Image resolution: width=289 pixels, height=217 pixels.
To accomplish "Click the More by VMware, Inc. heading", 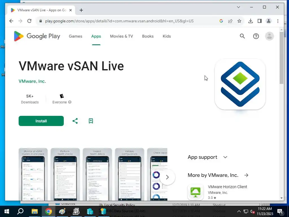I will (x=213, y=175).
